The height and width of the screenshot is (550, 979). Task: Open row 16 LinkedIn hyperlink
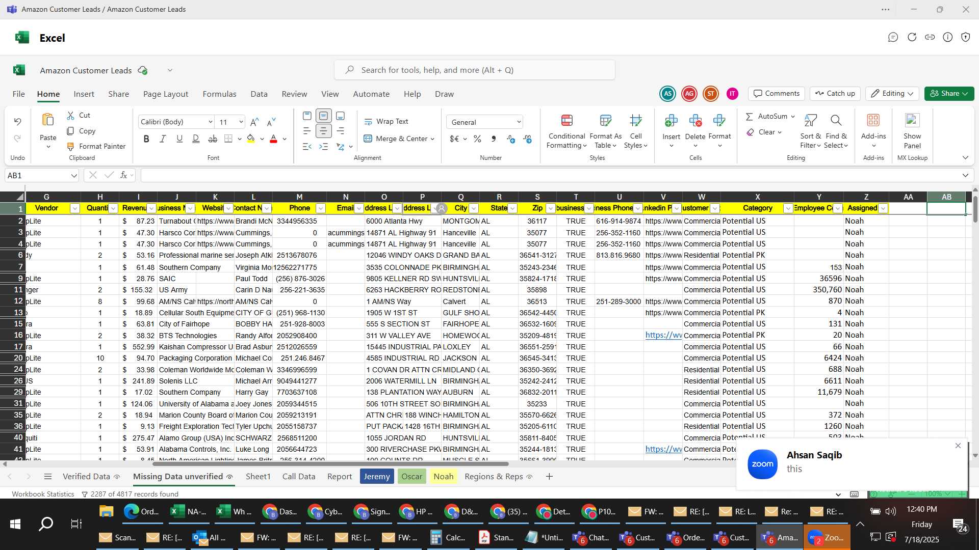pos(663,335)
